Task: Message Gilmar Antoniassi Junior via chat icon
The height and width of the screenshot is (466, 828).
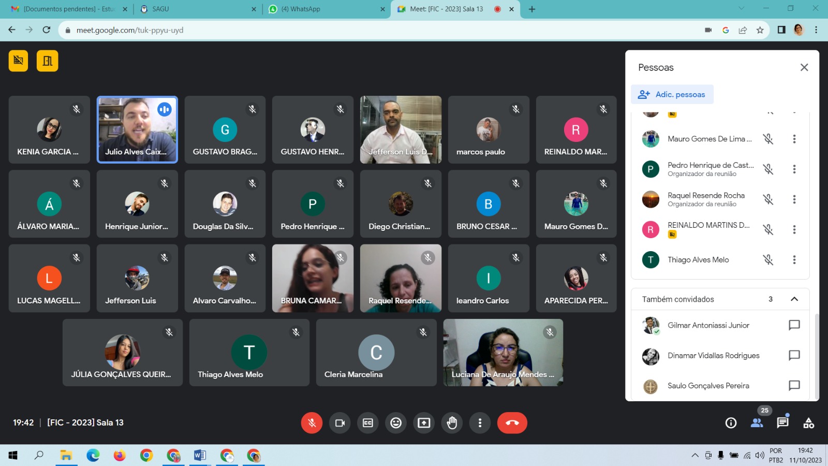Action: pos(794,325)
